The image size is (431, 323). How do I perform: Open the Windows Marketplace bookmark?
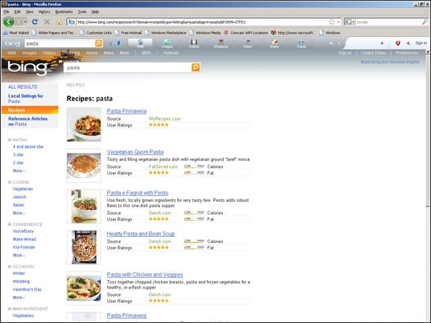[166, 33]
